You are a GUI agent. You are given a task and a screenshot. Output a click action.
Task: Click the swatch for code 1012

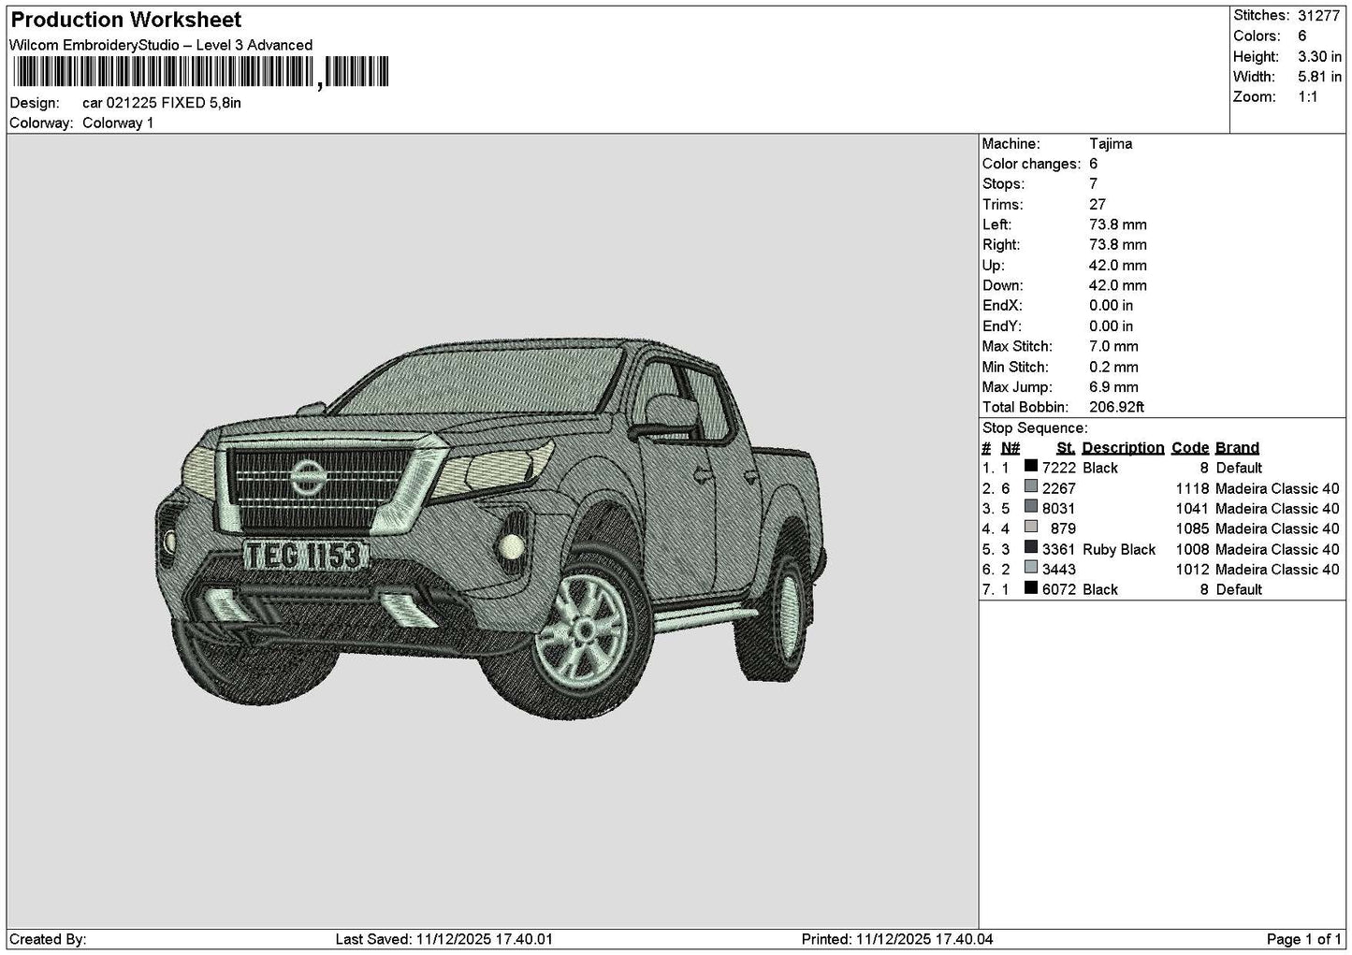click(x=1031, y=569)
